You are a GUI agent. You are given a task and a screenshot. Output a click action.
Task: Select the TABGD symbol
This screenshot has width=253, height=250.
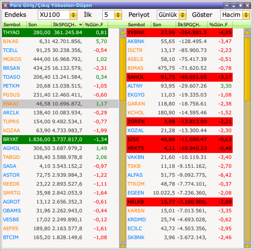click(x=11, y=157)
